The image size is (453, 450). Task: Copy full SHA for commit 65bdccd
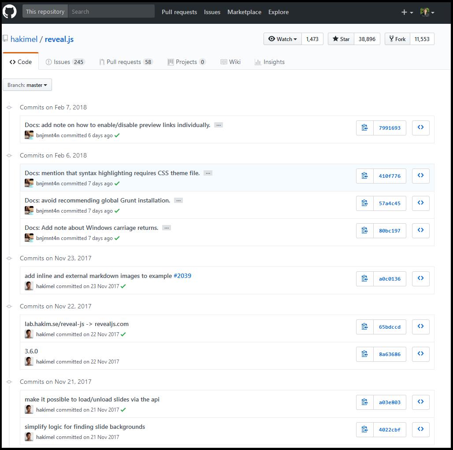pyautogui.click(x=364, y=327)
